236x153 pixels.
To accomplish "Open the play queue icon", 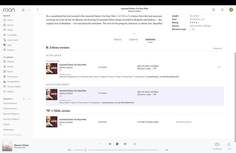I will coord(135,144).
